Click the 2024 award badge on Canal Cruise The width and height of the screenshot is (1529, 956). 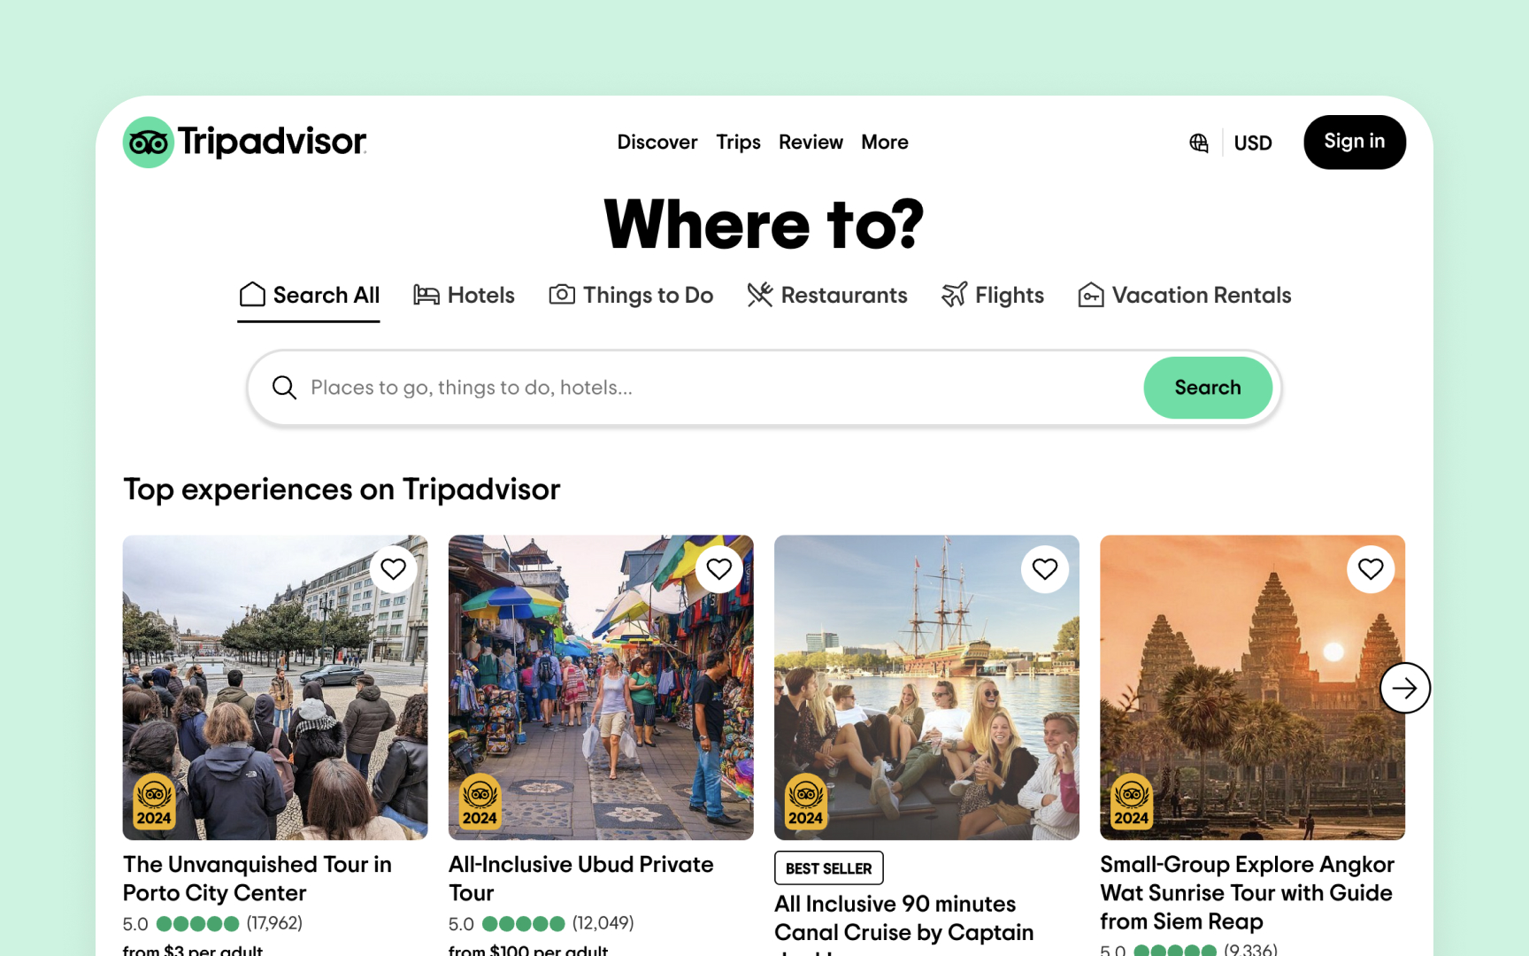805,802
